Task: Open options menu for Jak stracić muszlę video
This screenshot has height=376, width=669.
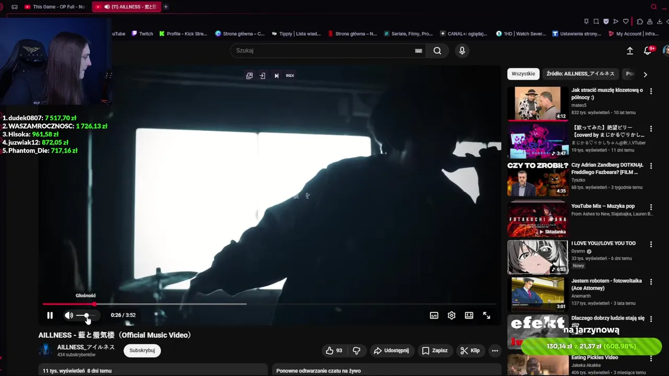Action: (x=651, y=91)
